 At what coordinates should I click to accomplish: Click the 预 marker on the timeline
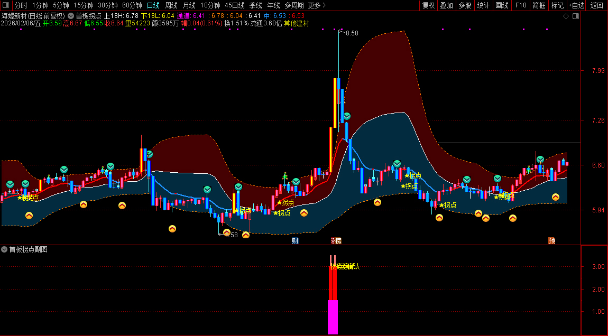tap(551, 241)
